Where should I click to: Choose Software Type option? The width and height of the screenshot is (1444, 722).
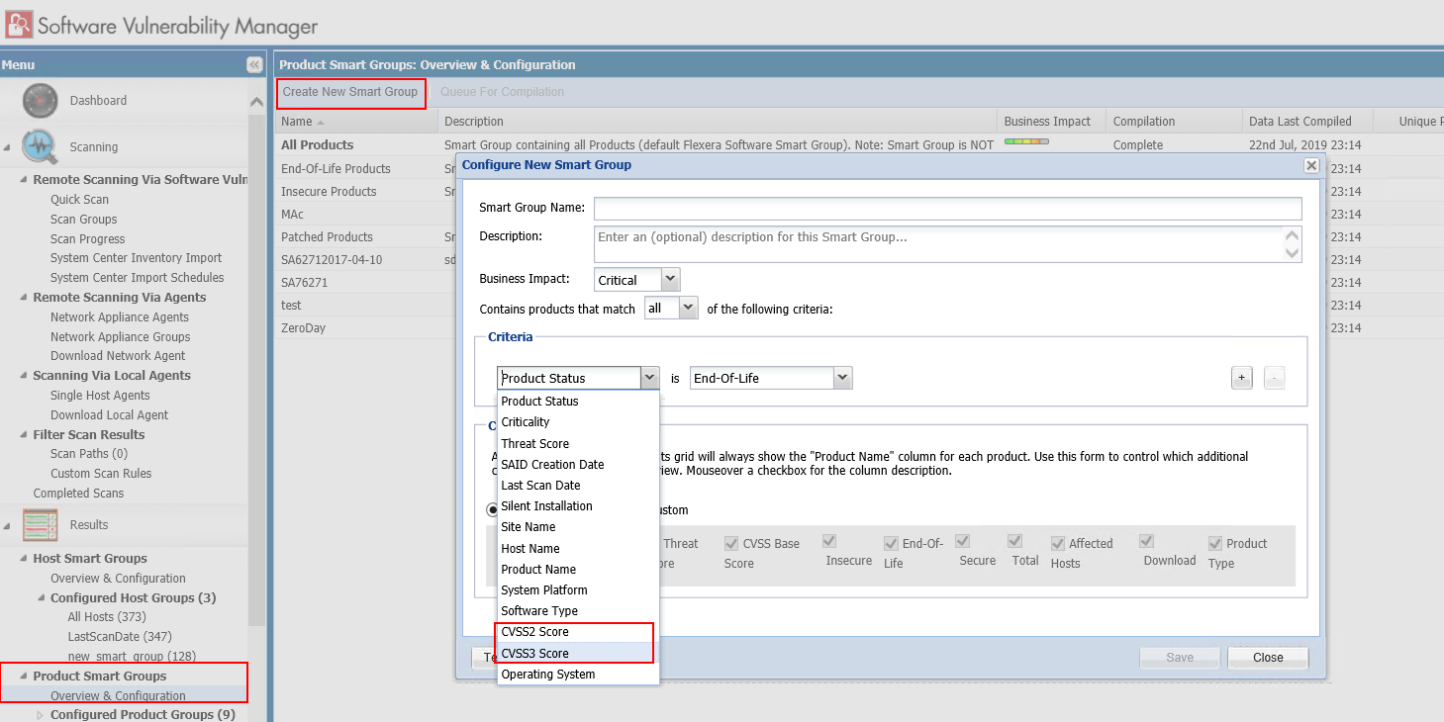click(x=578, y=611)
